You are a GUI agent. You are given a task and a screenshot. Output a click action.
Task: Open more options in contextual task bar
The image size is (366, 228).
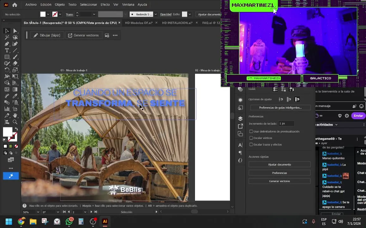coord(115,35)
